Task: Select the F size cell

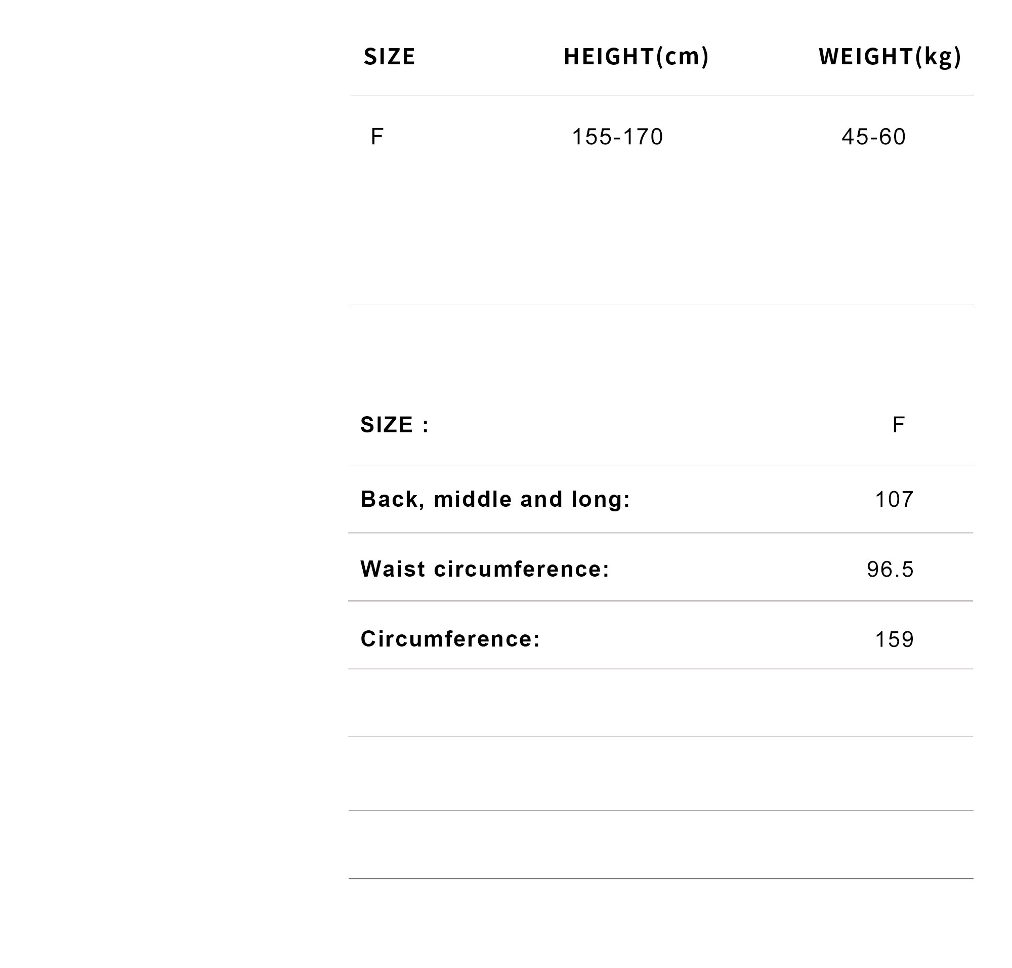Action: [376, 137]
